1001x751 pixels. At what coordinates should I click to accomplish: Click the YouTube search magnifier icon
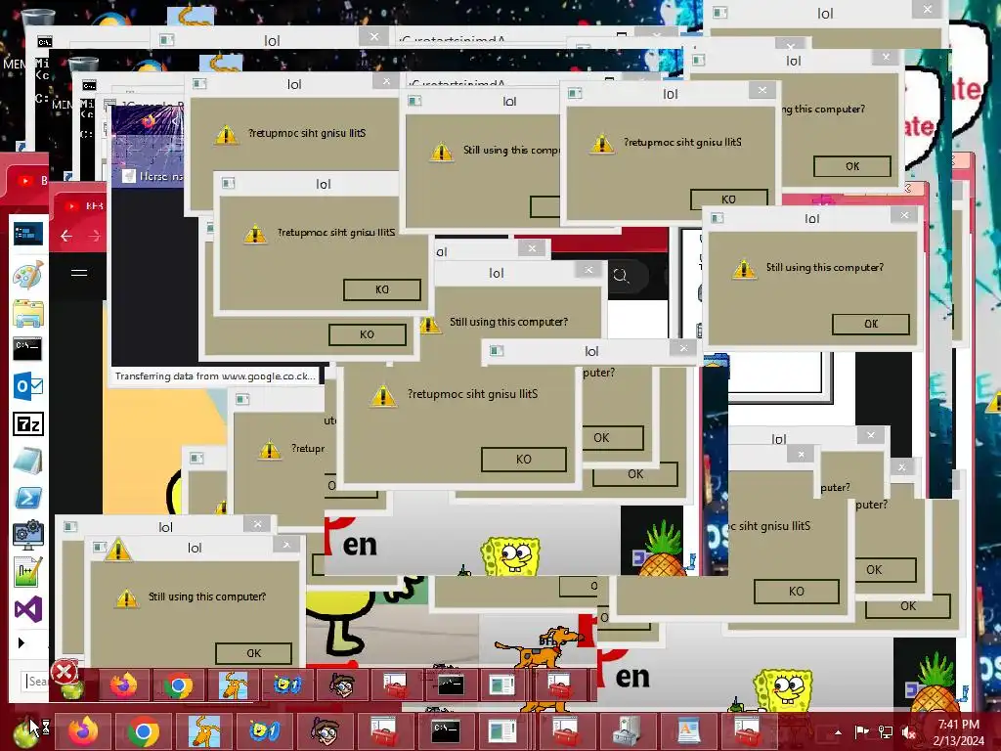[621, 276]
